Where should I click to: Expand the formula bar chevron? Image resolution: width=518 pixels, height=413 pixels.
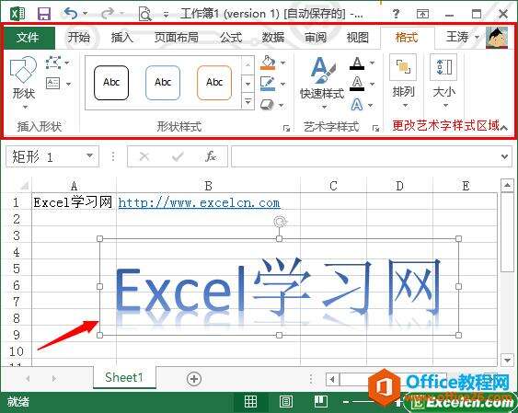pos(504,156)
